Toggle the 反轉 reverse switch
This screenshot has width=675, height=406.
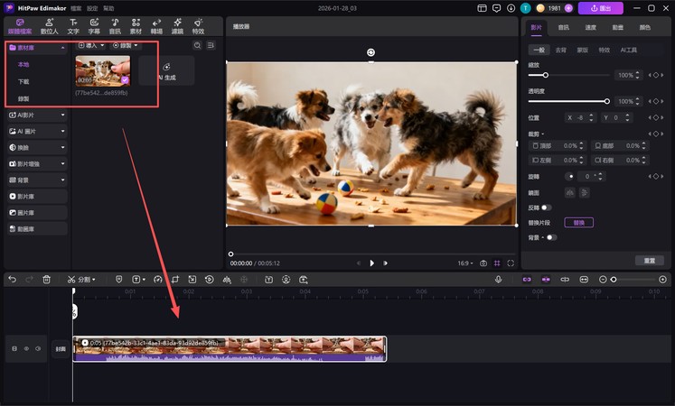(x=547, y=208)
